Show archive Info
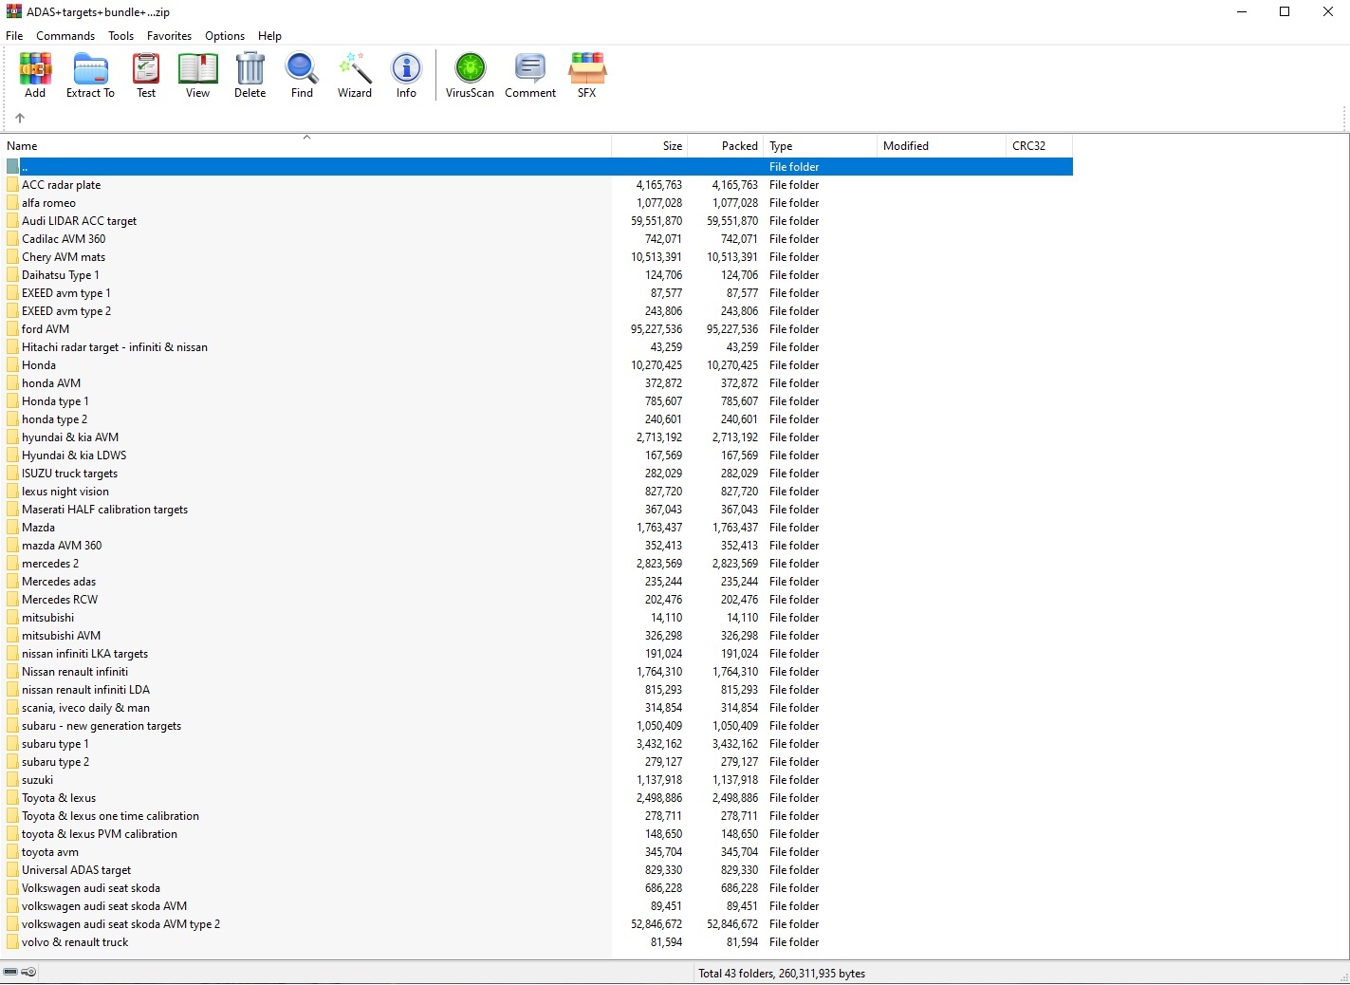The width and height of the screenshot is (1350, 985). 406,75
